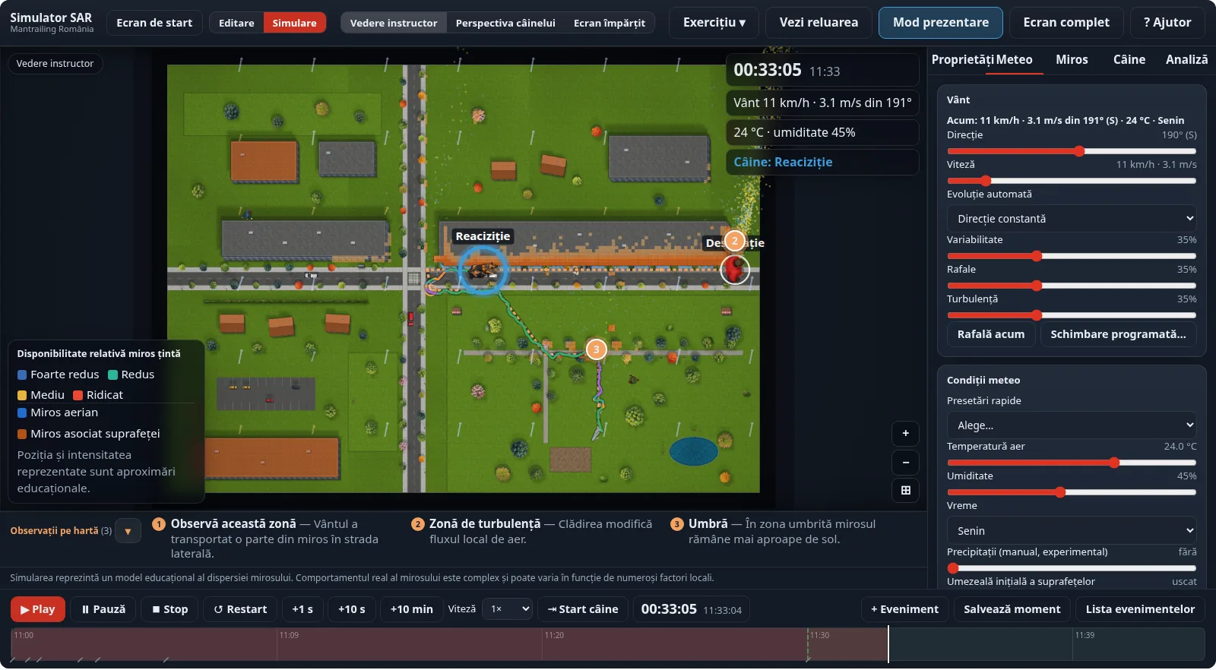The width and height of the screenshot is (1216, 670).
Task: Switch to Editare mode
Action: 236,23
